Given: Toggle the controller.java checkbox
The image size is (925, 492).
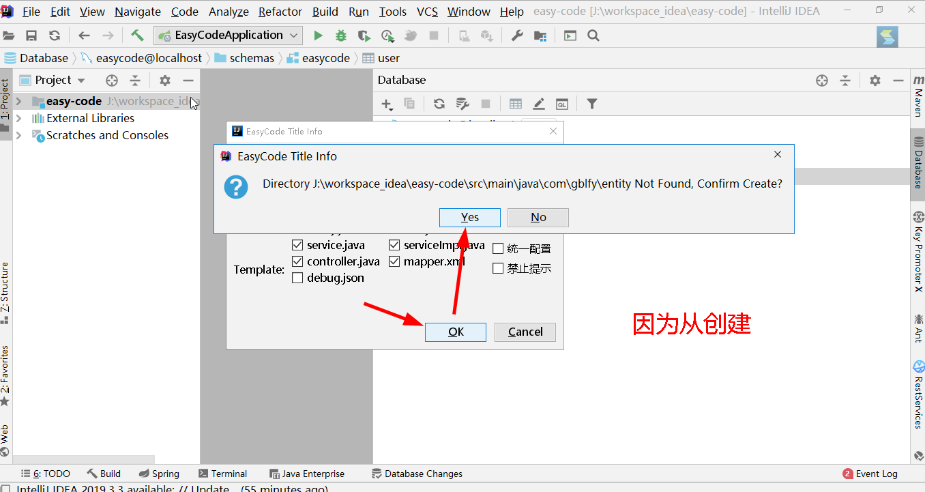Looking at the screenshot, I should 297,261.
